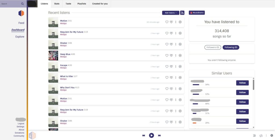This screenshot has width=275, height=140.
Task: Hate the Escape track with broken heart
Action: (171, 67)
